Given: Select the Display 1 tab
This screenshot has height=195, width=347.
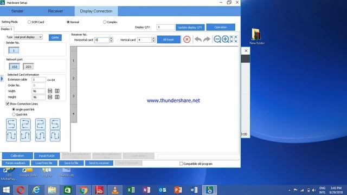Looking at the screenshot, I should (7, 29).
